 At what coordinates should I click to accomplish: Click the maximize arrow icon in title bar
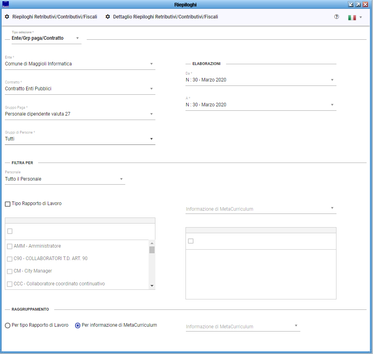click(358, 4)
